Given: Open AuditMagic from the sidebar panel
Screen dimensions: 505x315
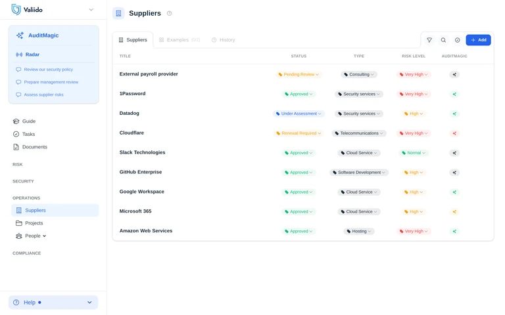Looking at the screenshot, I should [37, 35].
